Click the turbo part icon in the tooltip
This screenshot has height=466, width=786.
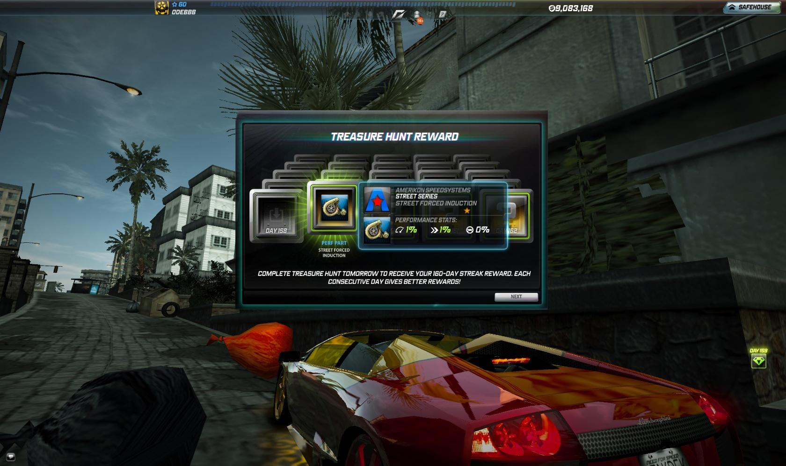[x=377, y=230]
